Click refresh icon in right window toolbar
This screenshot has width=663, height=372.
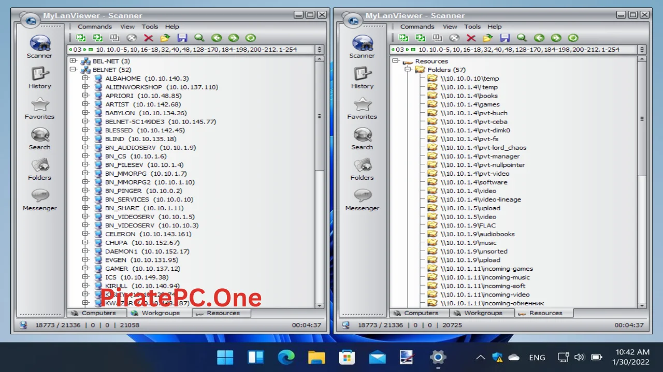[x=573, y=38]
